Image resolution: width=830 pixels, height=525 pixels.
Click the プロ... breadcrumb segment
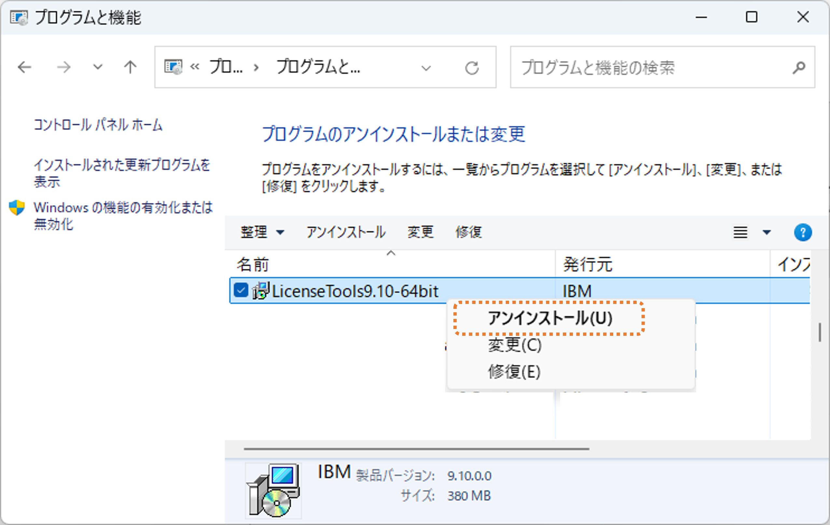[226, 67]
